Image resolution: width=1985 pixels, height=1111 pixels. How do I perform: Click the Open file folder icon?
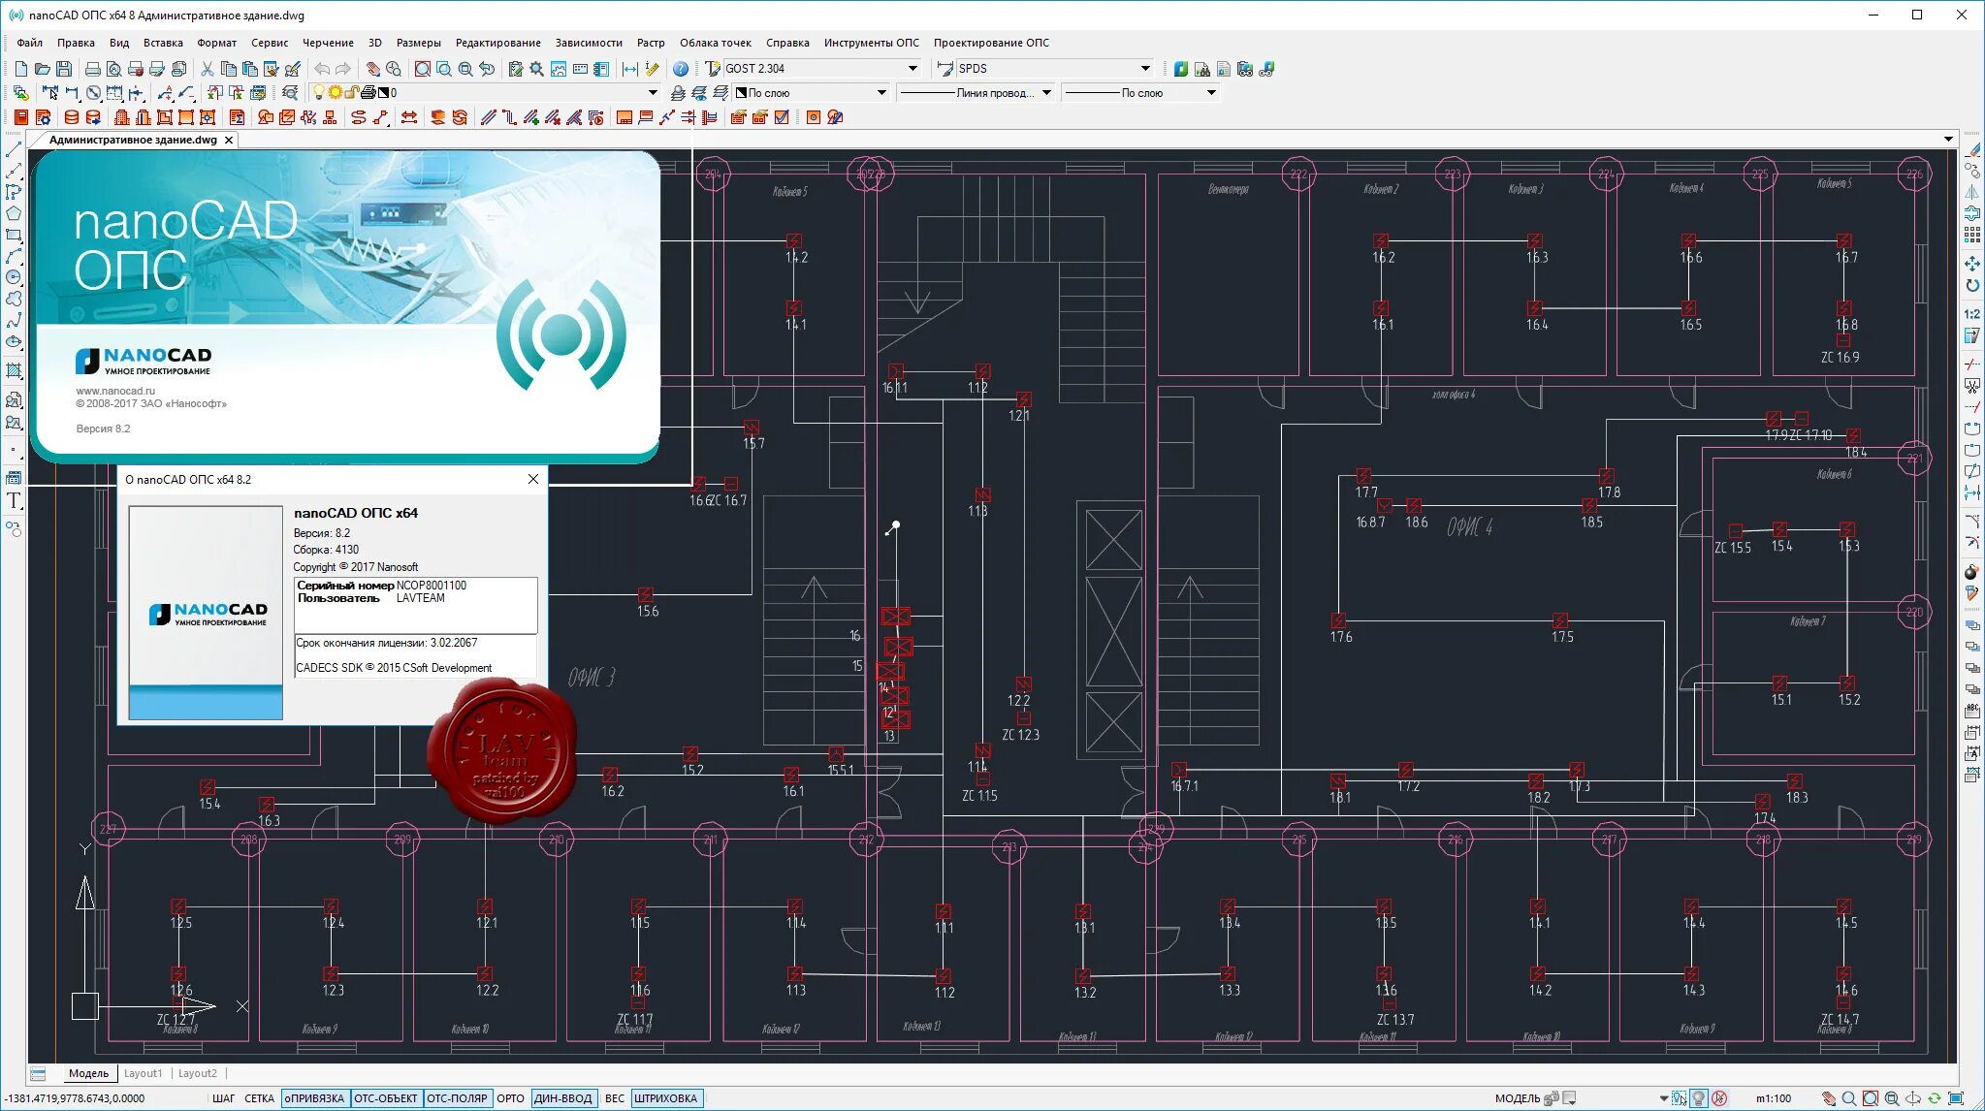coord(43,69)
